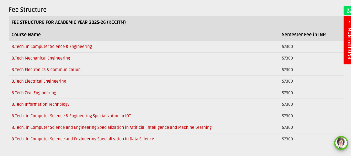This screenshot has height=156, width=351.
Task: Select fee value for Mechanical Engineering row
Action: (287, 58)
